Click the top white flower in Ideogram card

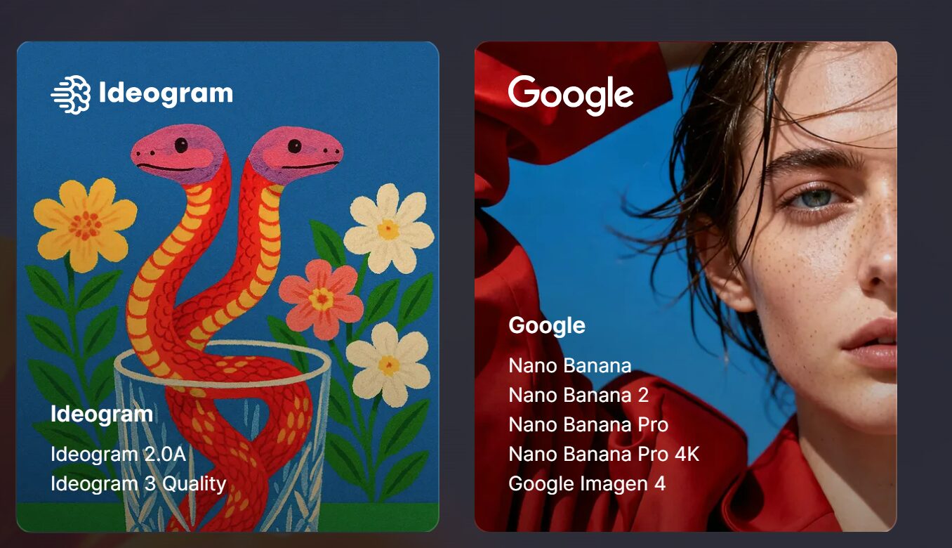pyautogui.click(x=388, y=228)
